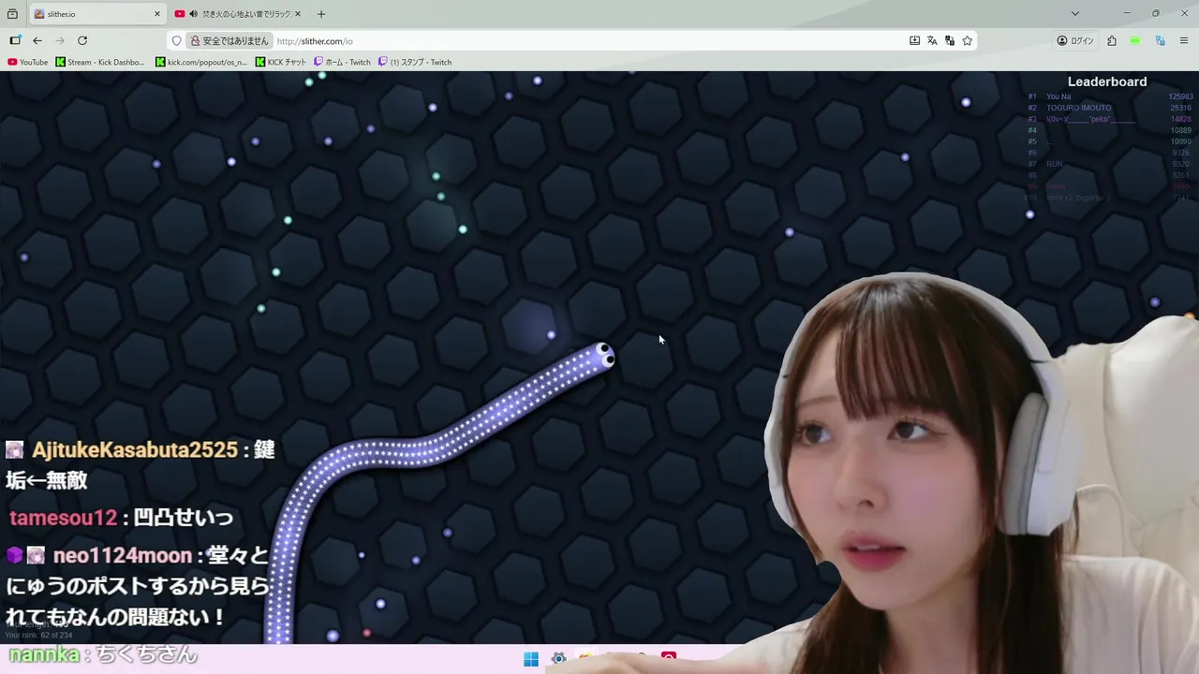Click the AjitukeKasabuta2525 chat username

135,450
